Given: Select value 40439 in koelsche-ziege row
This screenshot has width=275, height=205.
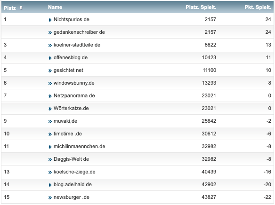Looking at the screenshot, I should [x=209, y=172].
